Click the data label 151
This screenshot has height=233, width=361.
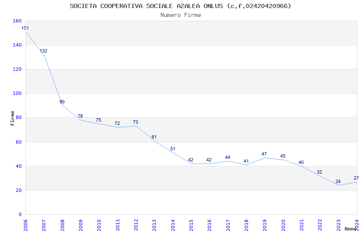coord(25,28)
